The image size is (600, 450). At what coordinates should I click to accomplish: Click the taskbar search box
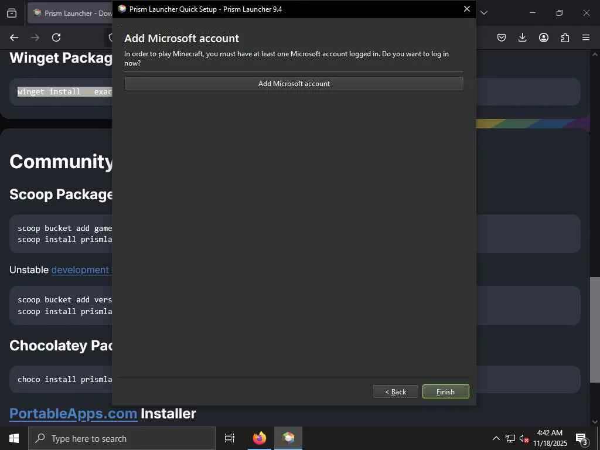click(x=122, y=438)
